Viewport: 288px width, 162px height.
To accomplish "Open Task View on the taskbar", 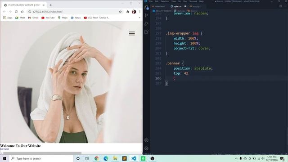I will tap(87, 158).
